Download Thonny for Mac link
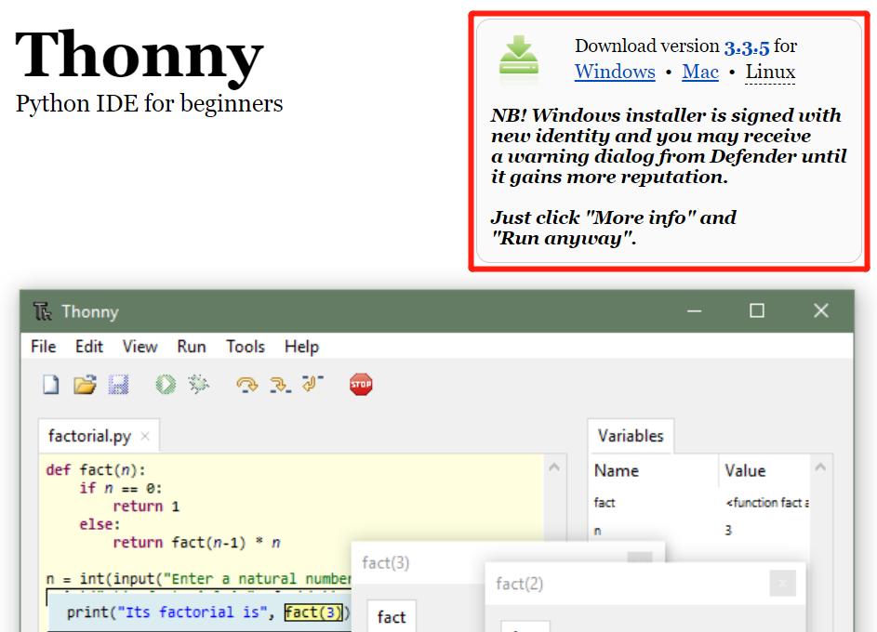 700,72
